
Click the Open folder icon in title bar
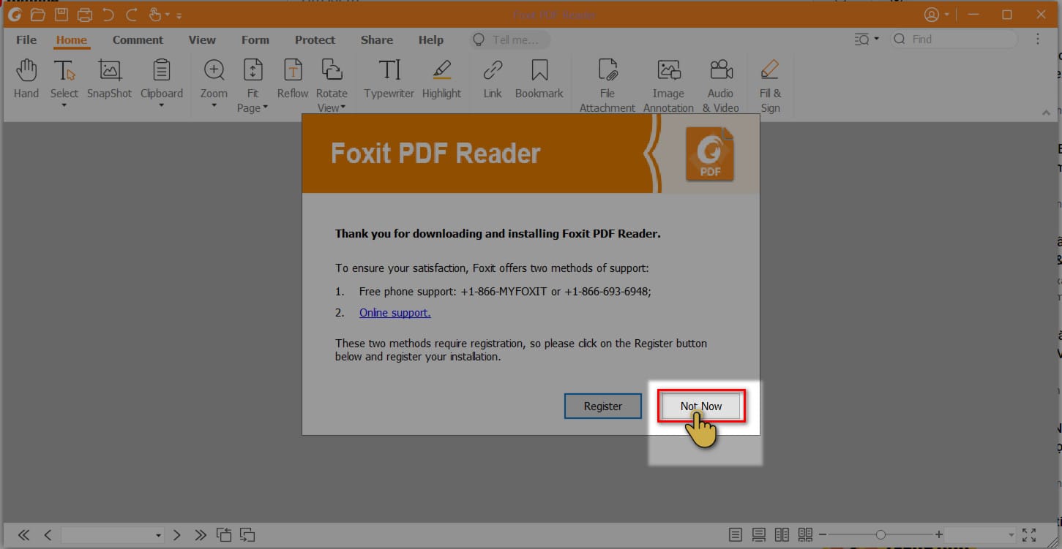(x=38, y=15)
